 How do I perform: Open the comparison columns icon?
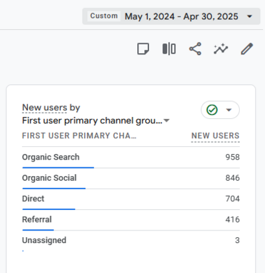(x=169, y=48)
